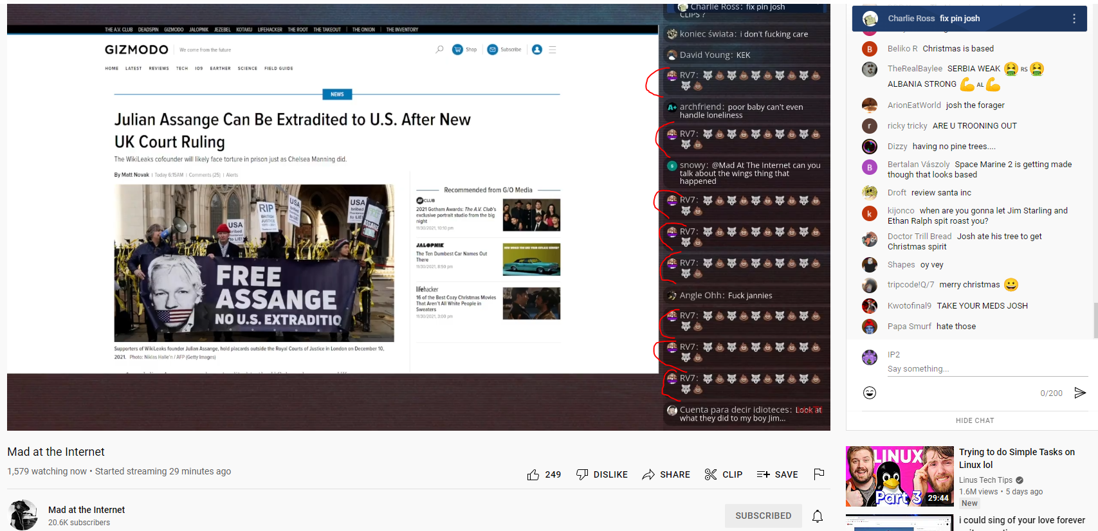
Task: Click the GIZMODO logo in the stream
Action: point(136,50)
